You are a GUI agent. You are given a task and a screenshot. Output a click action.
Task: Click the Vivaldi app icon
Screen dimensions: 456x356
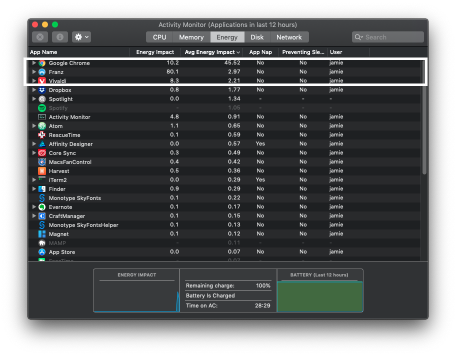pyautogui.click(x=42, y=81)
